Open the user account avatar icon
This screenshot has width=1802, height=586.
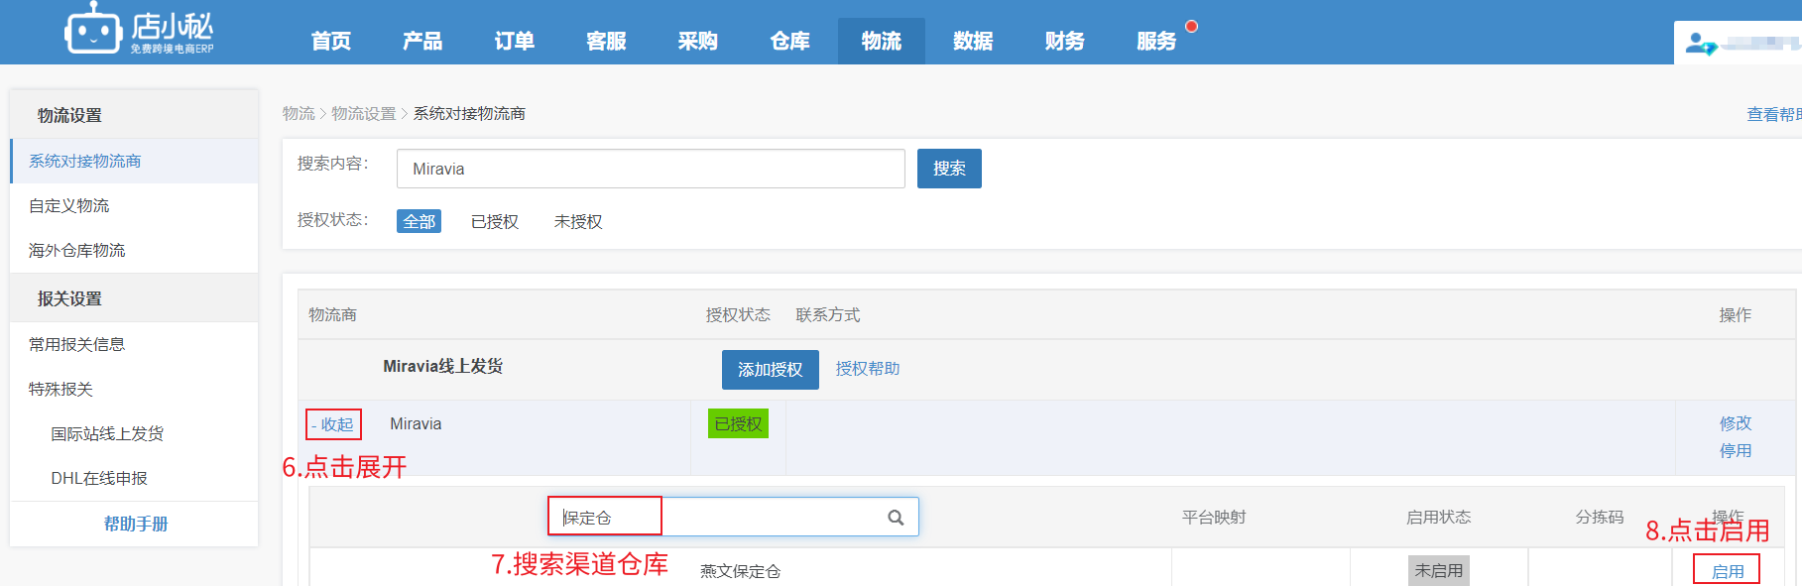tap(1701, 44)
